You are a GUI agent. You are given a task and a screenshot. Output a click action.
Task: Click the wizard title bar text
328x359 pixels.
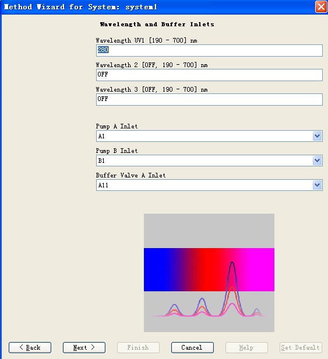click(80, 7)
